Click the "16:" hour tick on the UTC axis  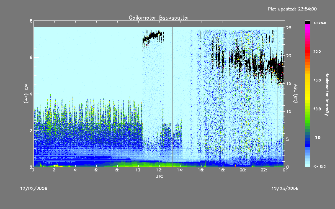click(201, 170)
